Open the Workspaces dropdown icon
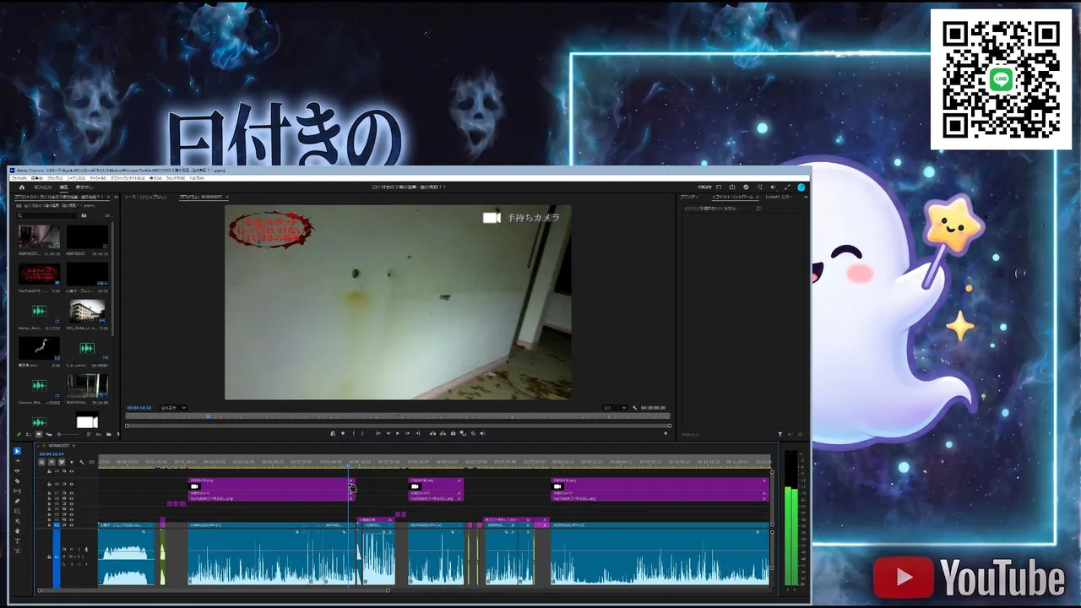This screenshot has width=1081, height=608. tap(720, 187)
